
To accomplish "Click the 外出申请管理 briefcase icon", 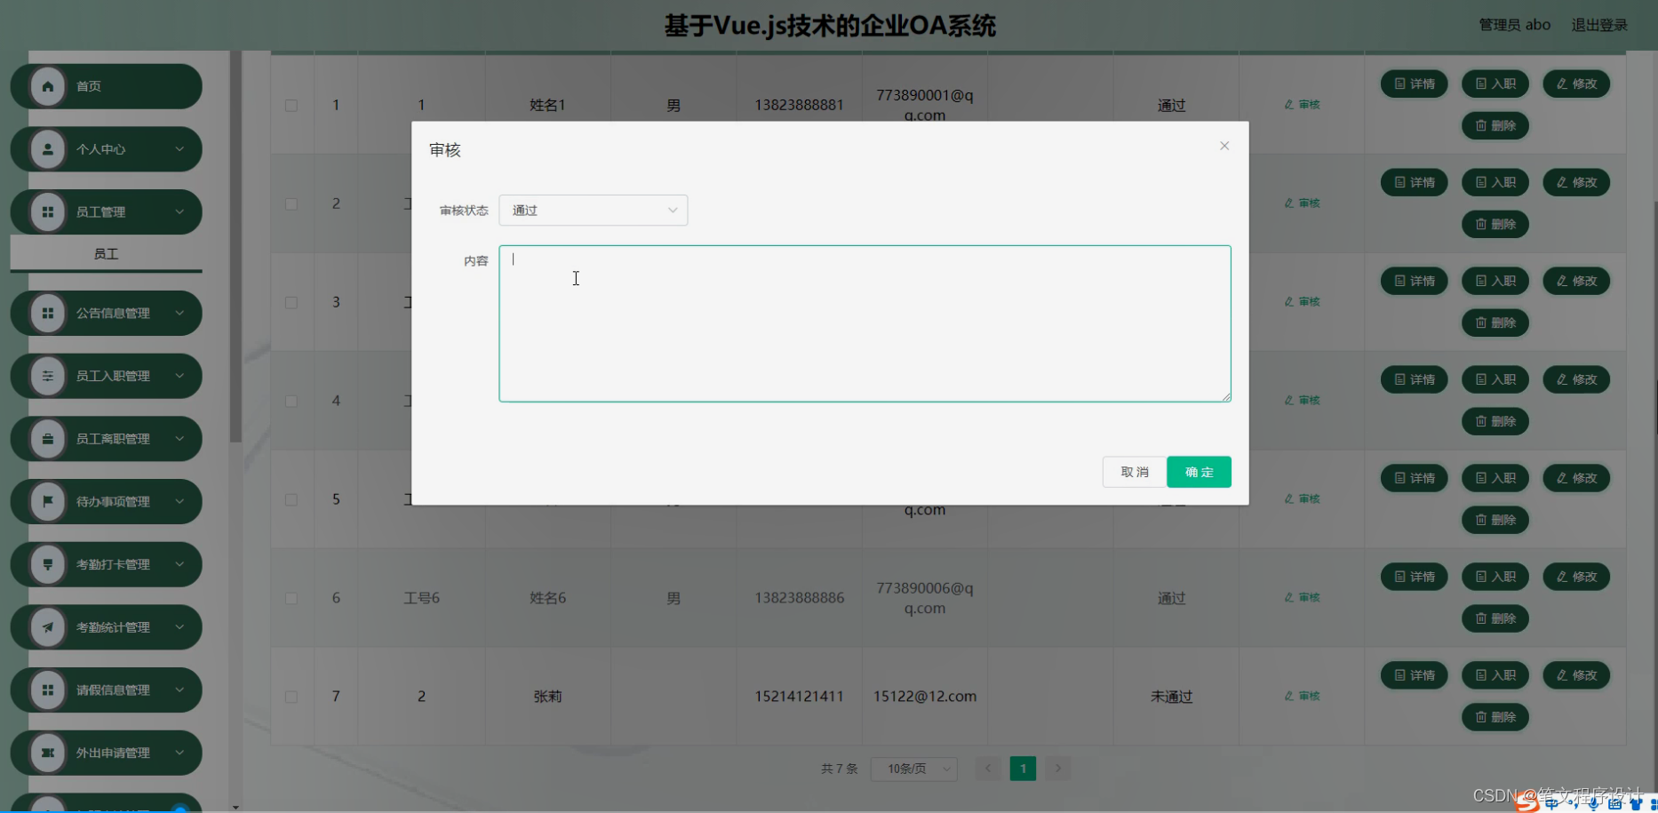I will coord(48,753).
